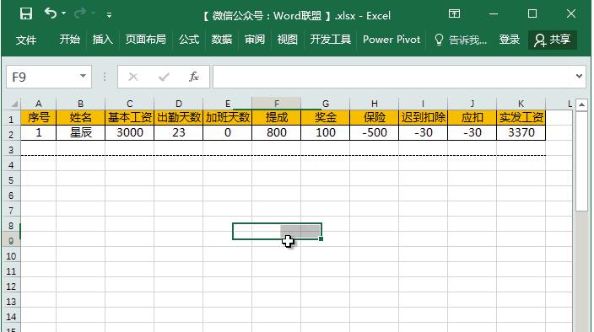Click the Redo arrow icon
Image resolution: width=594 pixels, height=332 pixels.
(80, 14)
